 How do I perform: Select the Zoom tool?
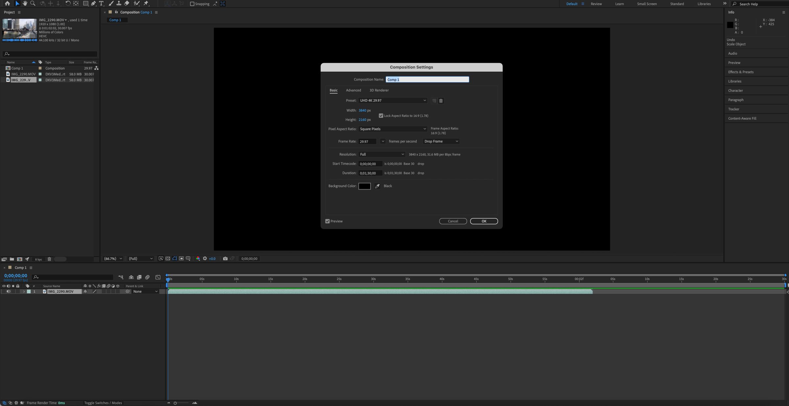33,4
